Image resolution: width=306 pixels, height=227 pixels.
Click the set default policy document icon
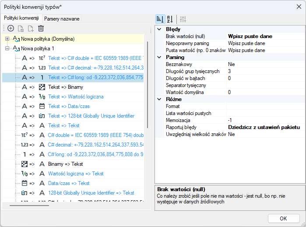tap(21, 28)
